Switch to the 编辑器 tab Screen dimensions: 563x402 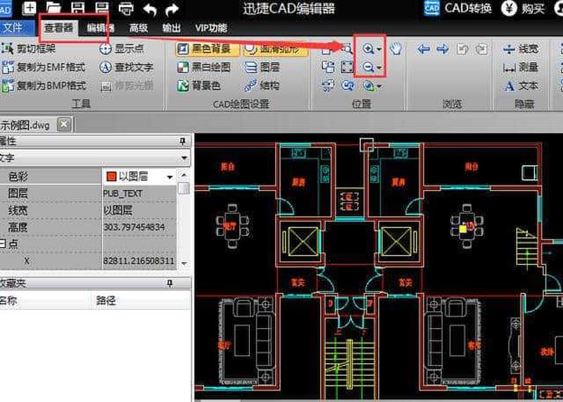click(100, 27)
